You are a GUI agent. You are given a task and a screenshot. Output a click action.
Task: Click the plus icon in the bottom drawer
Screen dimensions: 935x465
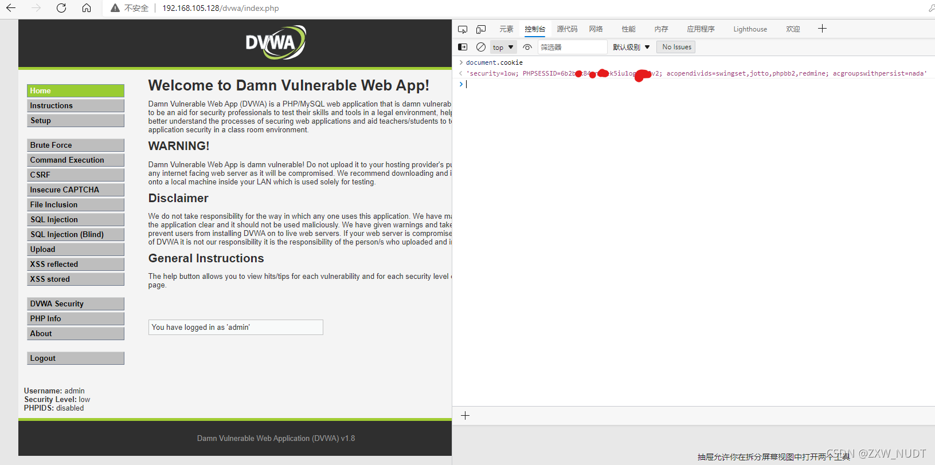click(x=465, y=415)
